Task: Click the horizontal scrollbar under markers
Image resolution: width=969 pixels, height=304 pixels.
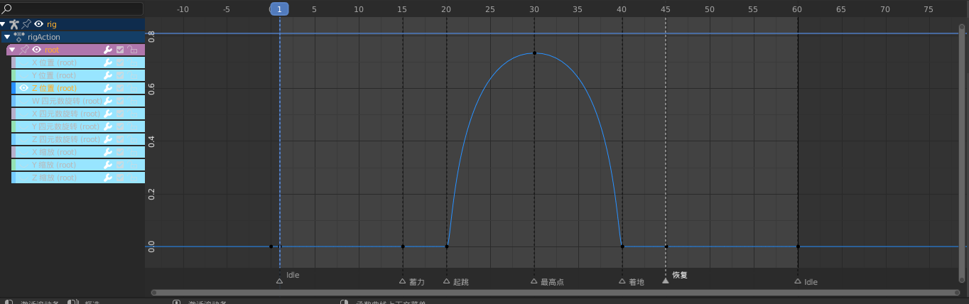Action: (x=555, y=292)
